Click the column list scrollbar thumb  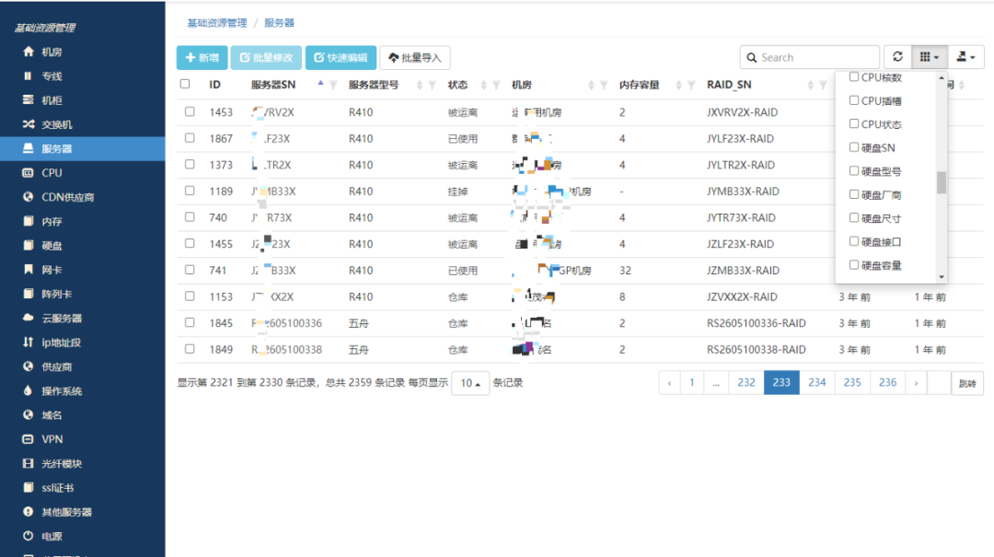(942, 182)
